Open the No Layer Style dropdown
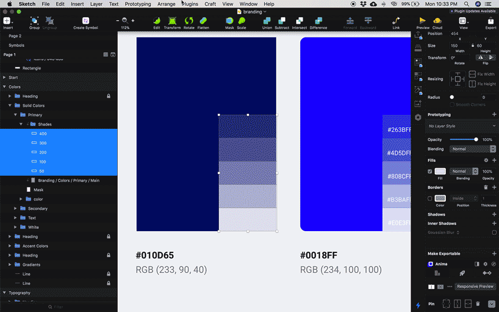This screenshot has height=312, width=499. 461,126
